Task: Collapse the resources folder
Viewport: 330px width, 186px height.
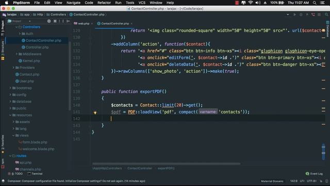Action: pyautogui.click(x=10, y=115)
